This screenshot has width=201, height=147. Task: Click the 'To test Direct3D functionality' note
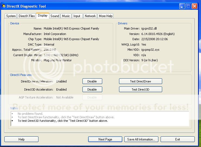pyautogui.click(x=63, y=121)
